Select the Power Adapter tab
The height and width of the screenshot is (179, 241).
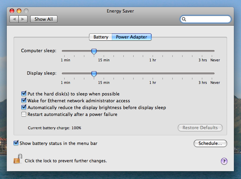(132, 37)
